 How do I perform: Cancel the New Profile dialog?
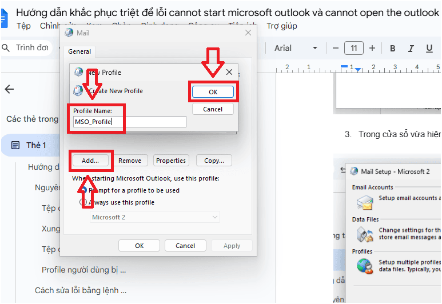213,109
